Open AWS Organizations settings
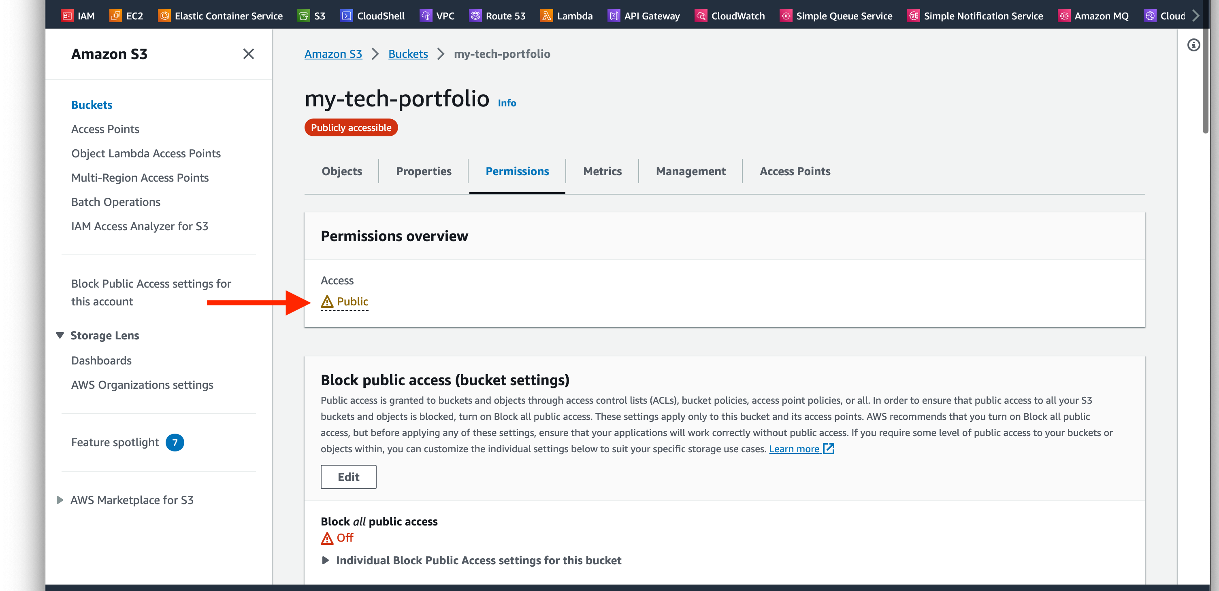 tap(142, 384)
